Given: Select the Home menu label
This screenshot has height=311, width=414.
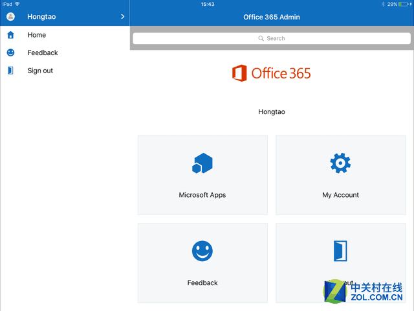Looking at the screenshot, I should click(37, 35).
